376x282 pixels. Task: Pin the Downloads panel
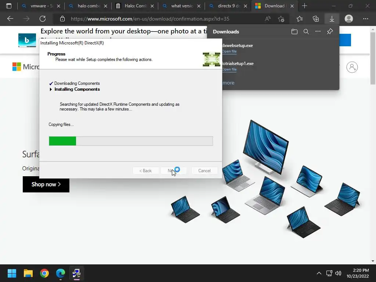(x=330, y=32)
